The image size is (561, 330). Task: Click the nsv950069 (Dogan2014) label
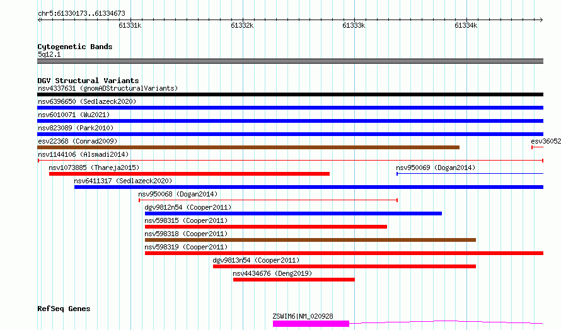436,168
